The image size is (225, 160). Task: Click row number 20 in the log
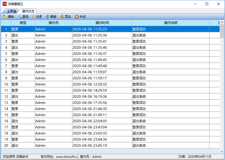pyautogui.click(x=6, y=145)
